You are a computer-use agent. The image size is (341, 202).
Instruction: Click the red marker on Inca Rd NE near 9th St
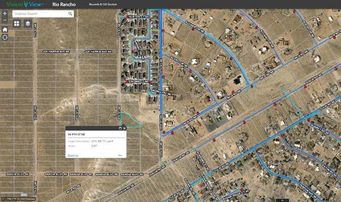172,133
